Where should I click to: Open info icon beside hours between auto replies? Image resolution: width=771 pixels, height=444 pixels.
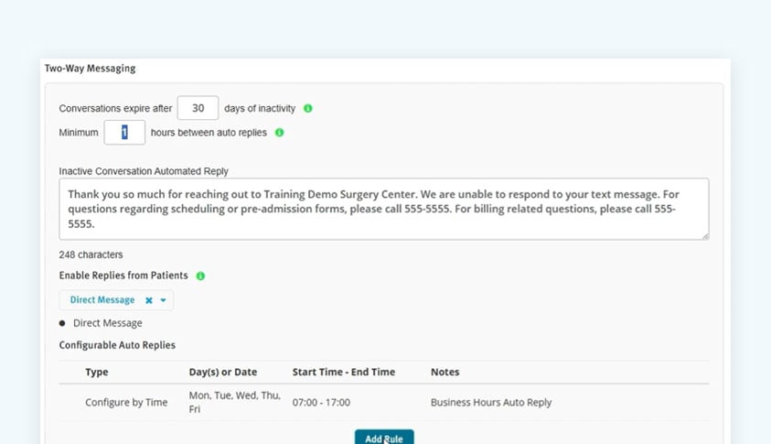click(x=279, y=133)
